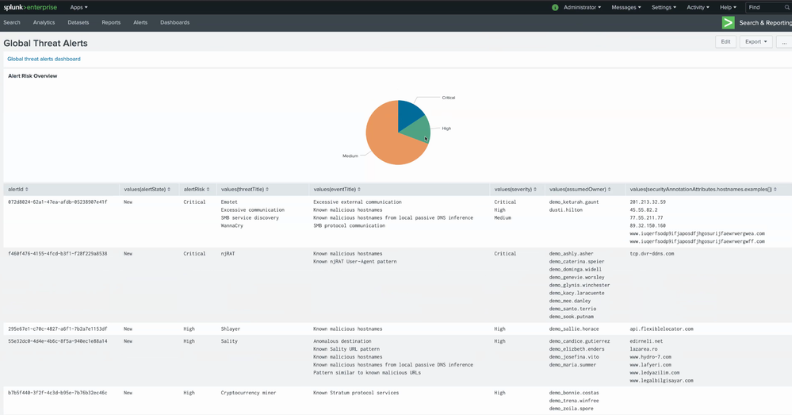This screenshot has height=415, width=792.
Task: Open the Dashboards tab
Action: point(174,23)
